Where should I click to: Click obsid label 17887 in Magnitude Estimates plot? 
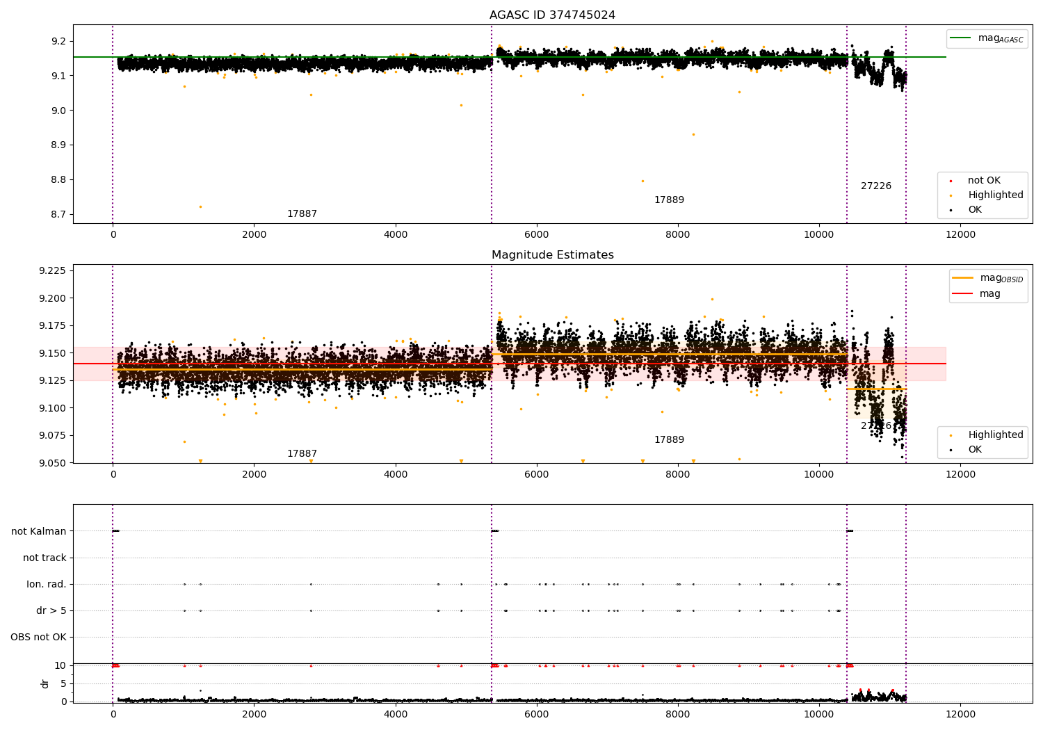point(302,454)
